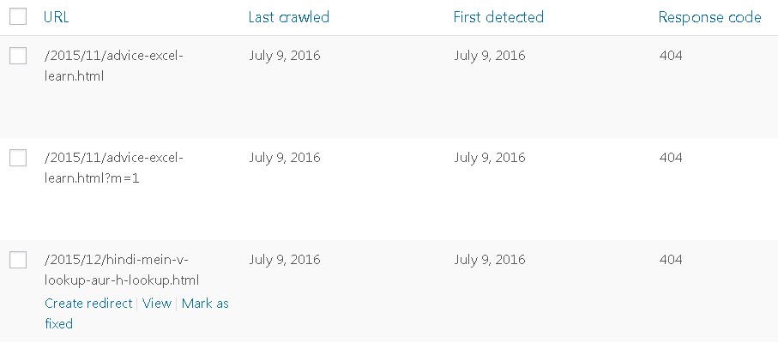Screen dimensions: 778x343
Task: Select the advice-excel-learn.html?m=1 row checkbox
Action: [x=18, y=158]
